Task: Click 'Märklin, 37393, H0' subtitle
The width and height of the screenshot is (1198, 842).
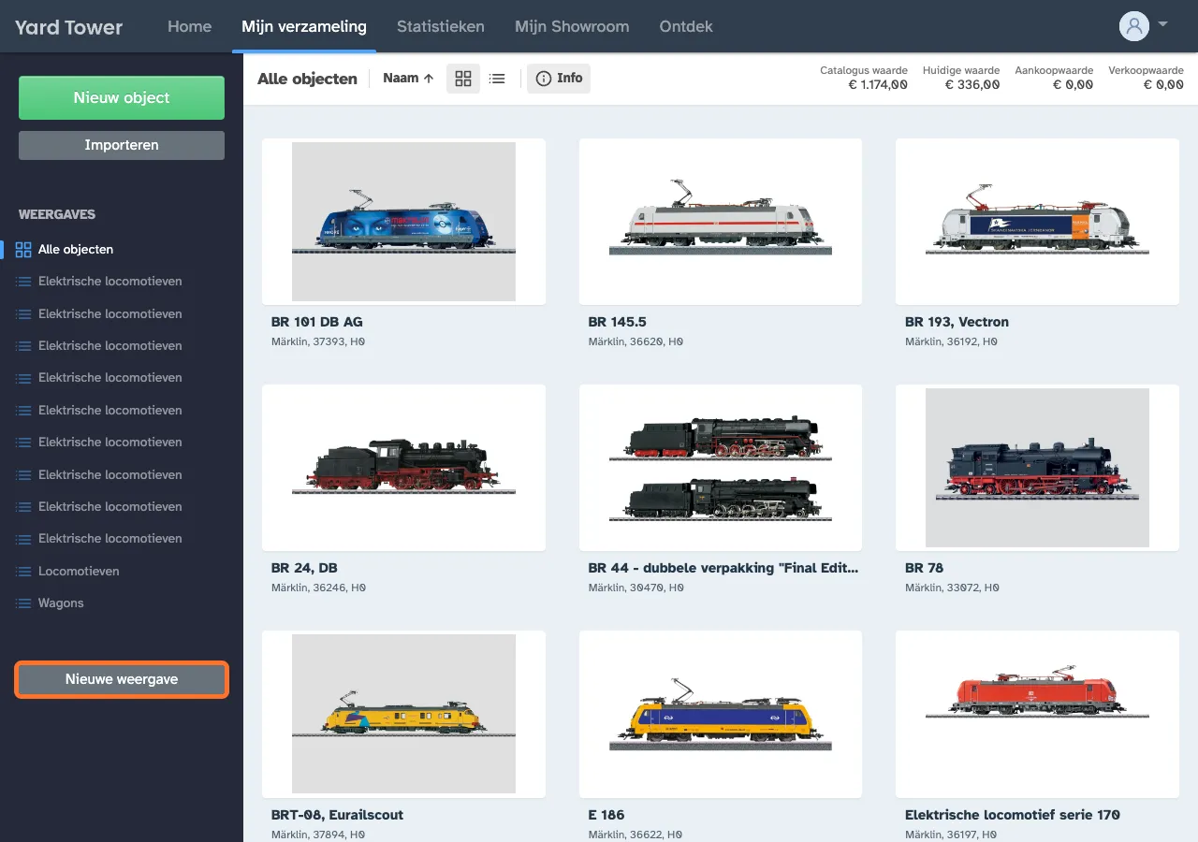Action: (318, 342)
